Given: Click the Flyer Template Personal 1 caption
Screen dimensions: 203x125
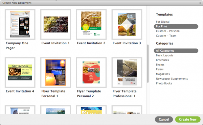Looking at the screenshot, I should (x=53, y=94).
